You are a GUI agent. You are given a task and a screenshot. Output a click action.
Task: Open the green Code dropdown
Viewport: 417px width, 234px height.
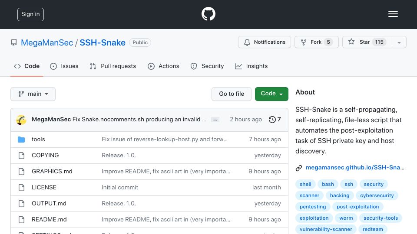tap(271, 94)
